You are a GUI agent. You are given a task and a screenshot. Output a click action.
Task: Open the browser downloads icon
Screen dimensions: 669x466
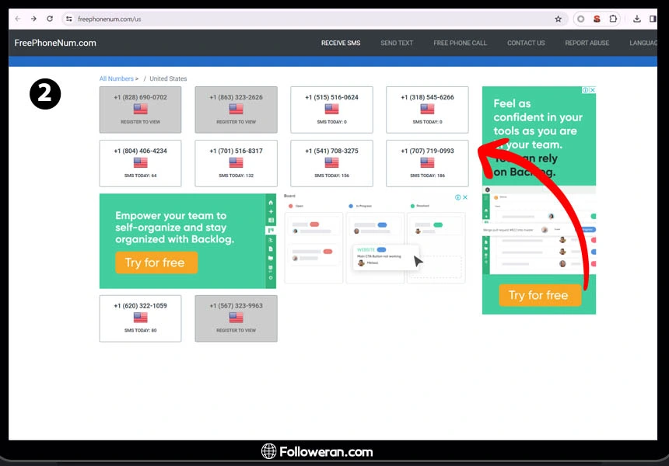click(636, 19)
